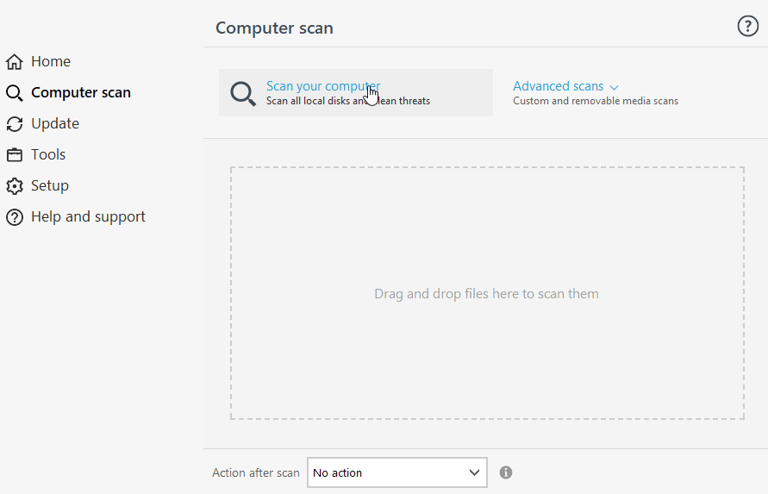Screen dimensions: 768x494
Task: Click the drag and drop files area
Action: point(486,293)
